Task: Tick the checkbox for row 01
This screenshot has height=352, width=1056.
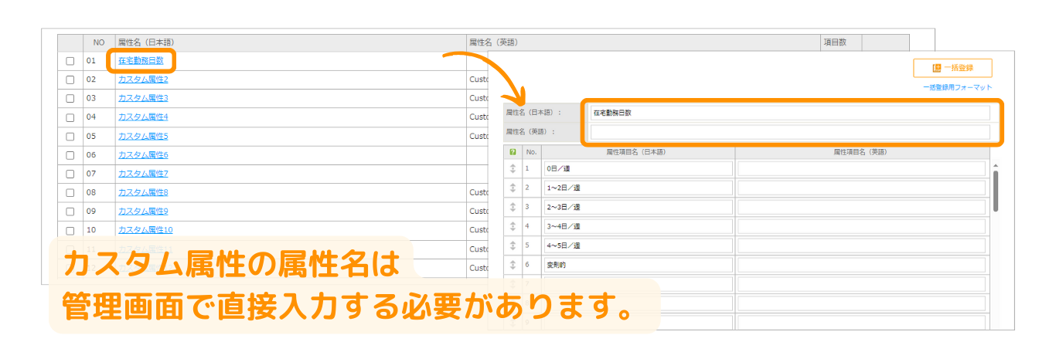Action: (70, 61)
